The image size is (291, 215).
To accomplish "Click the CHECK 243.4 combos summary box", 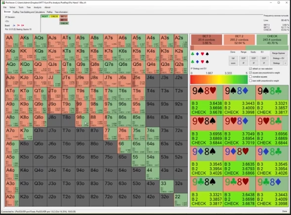I will (272, 39).
